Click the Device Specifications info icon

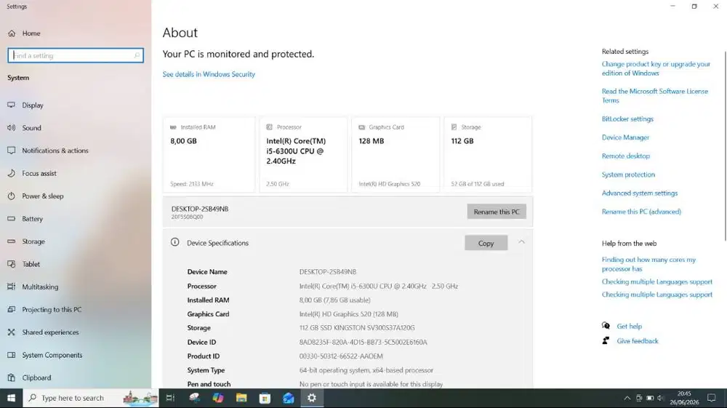[x=174, y=242]
